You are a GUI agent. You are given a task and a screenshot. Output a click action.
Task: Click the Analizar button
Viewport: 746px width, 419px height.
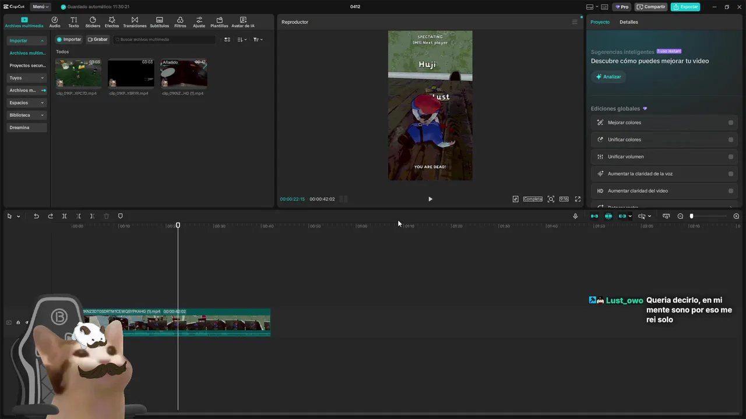[x=608, y=77]
